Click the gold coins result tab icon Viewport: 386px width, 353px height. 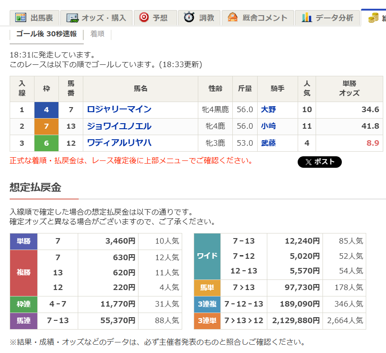pos(374,18)
